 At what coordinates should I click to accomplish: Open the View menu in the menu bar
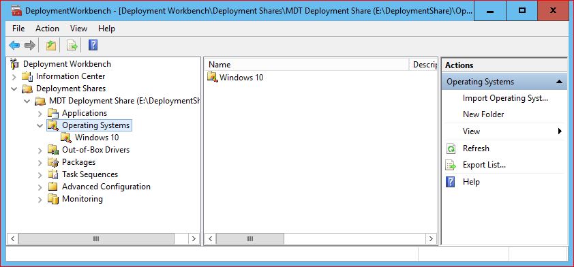tap(78, 29)
